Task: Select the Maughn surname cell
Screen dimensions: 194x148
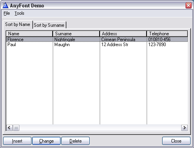Action: (x=76, y=45)
